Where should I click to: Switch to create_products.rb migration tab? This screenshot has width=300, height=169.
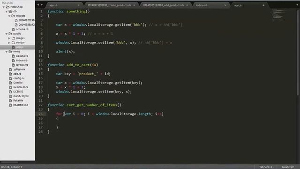coord(109,5)
